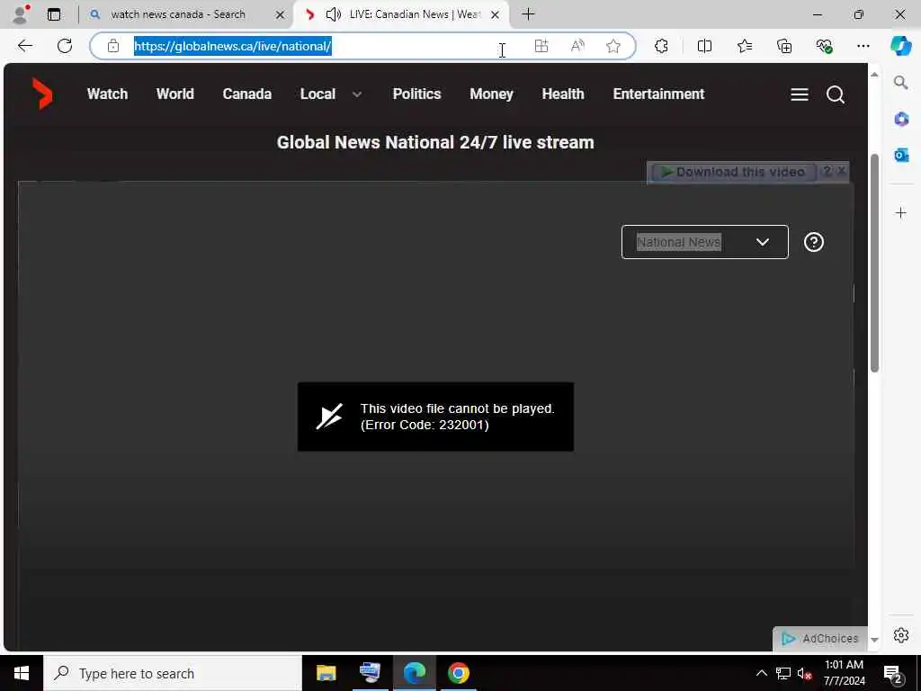
Task: Open the Canada news section
Action: (x=247, y=94)
